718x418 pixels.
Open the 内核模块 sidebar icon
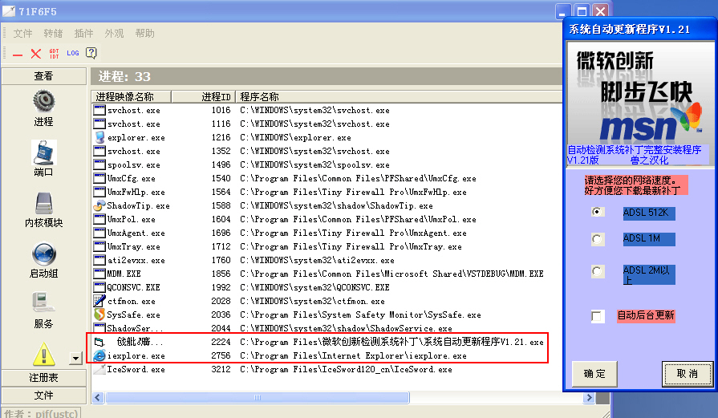click(x=44, y=203)
